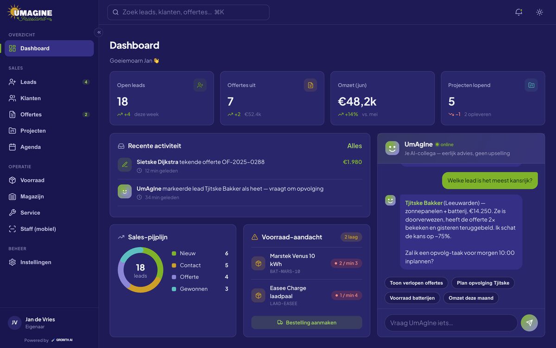Focus the search leads, klanten, offertes field
Image resolution: width=556 pixels, height=348 pixels.
188,12
